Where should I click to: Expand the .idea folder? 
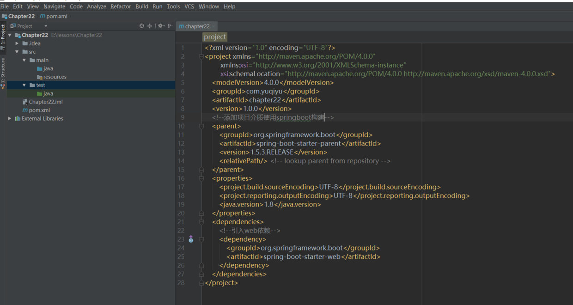[x=17, y=43]
